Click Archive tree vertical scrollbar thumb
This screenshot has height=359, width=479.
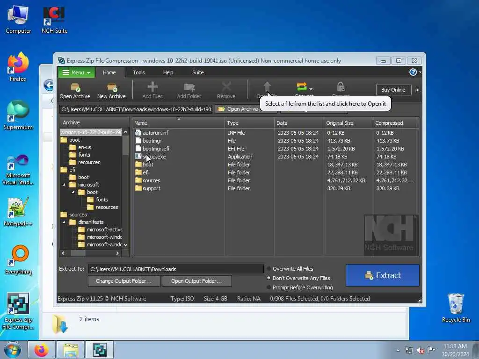pos(125,145)
